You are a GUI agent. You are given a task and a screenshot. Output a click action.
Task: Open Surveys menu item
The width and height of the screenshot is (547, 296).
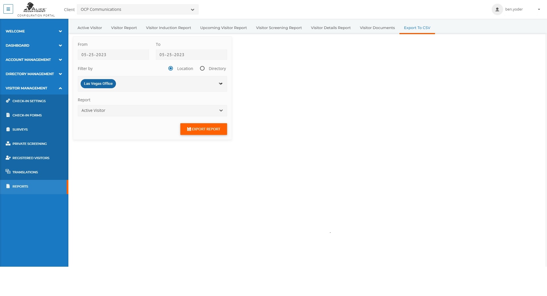click(34, 129)
